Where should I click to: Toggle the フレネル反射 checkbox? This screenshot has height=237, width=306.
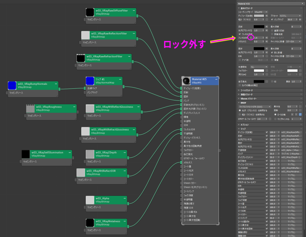click(x=240, y=34)
